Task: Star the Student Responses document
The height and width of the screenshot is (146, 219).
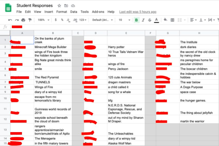Action: (x=59, y=6)
